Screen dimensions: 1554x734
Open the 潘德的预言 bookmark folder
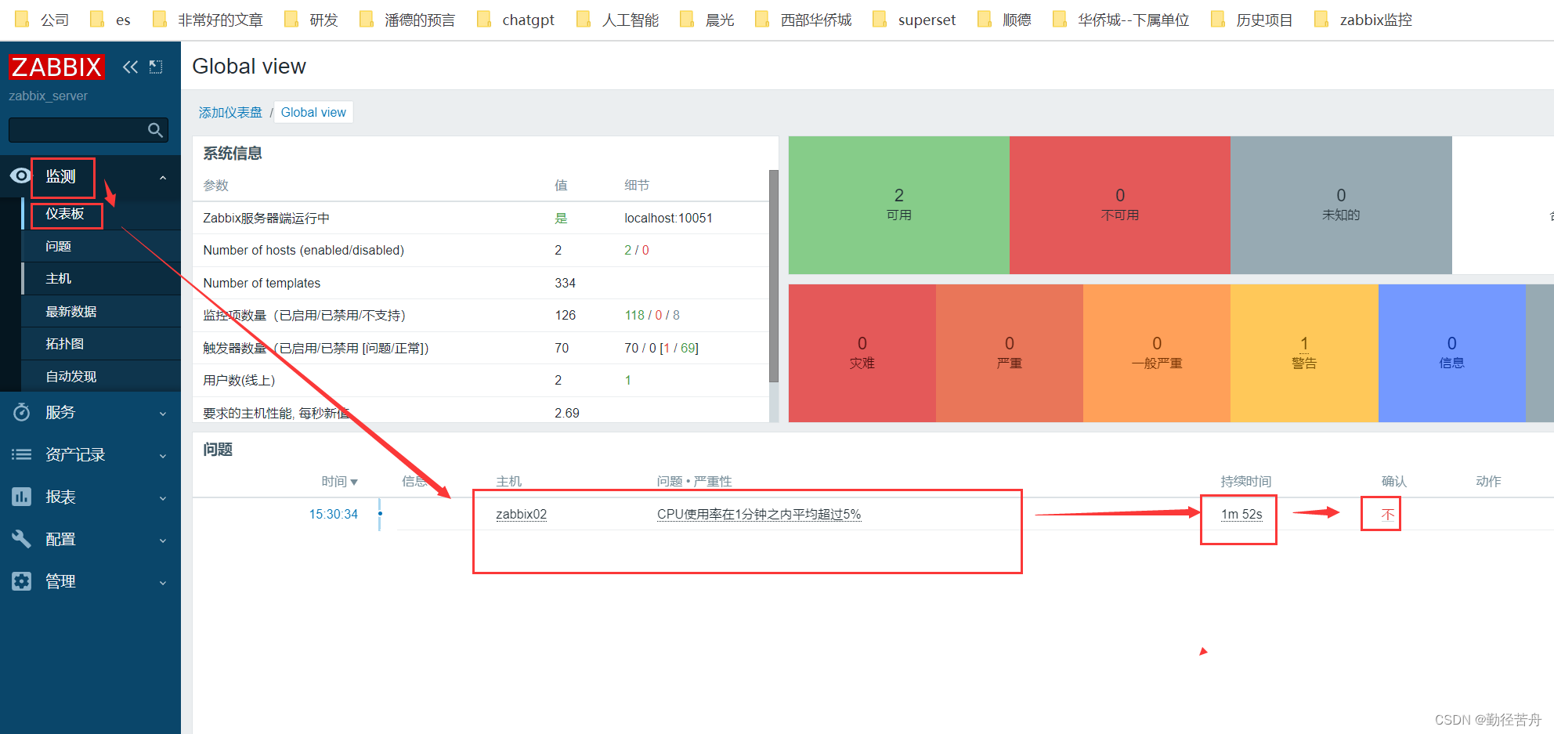pyautogui.click(x=407, y=20)
